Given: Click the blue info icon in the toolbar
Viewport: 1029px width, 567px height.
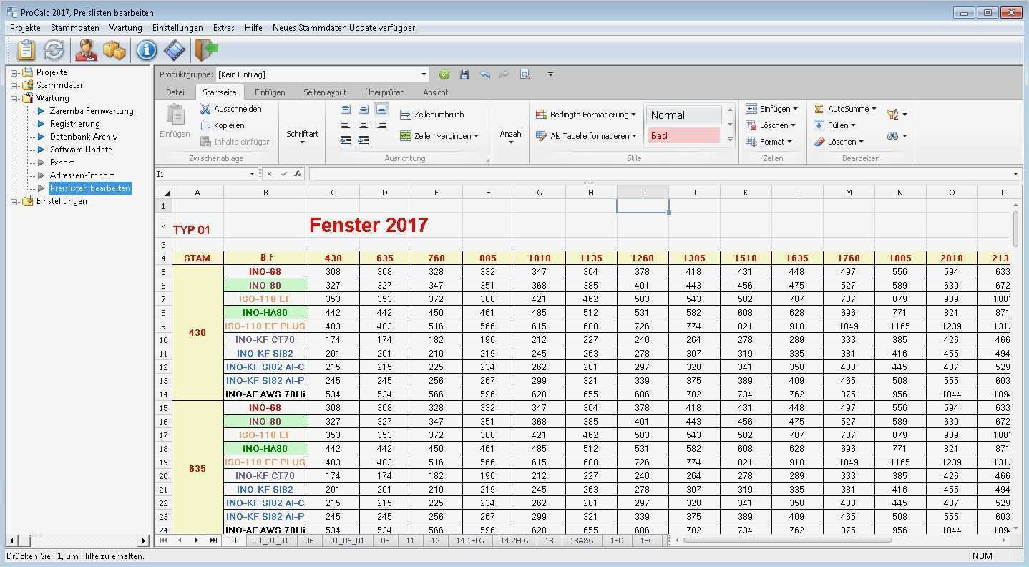Looking at the screenshot, I should [x=147, y=50].
